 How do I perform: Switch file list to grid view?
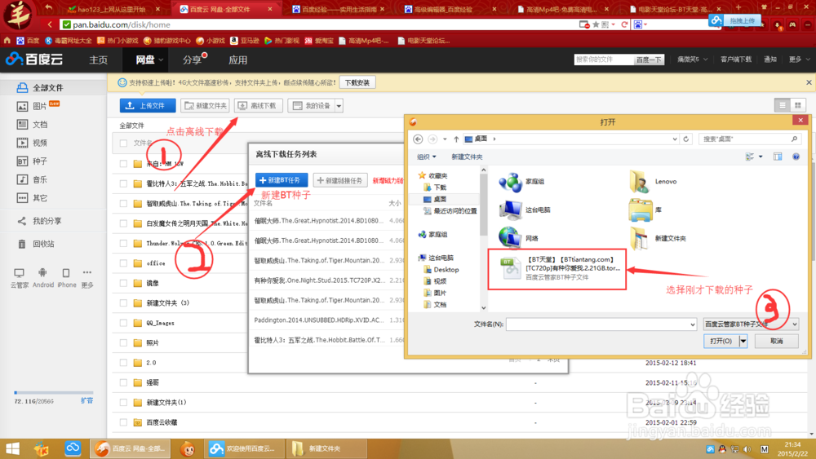[798, 105]
